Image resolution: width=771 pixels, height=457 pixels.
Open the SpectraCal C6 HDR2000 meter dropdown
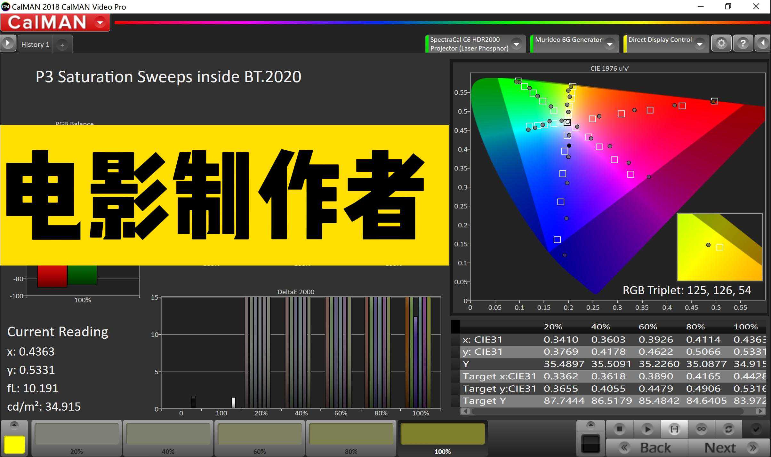[516, 44]
